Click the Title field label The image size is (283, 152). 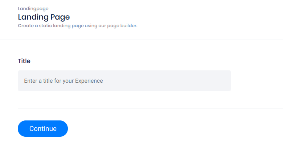point(24,61)
